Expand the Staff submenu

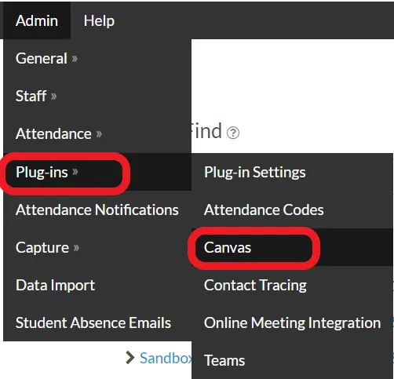(97, 96)
